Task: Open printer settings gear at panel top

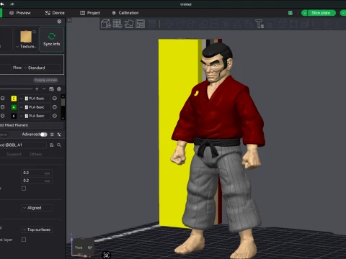Action: coord(59,22)
